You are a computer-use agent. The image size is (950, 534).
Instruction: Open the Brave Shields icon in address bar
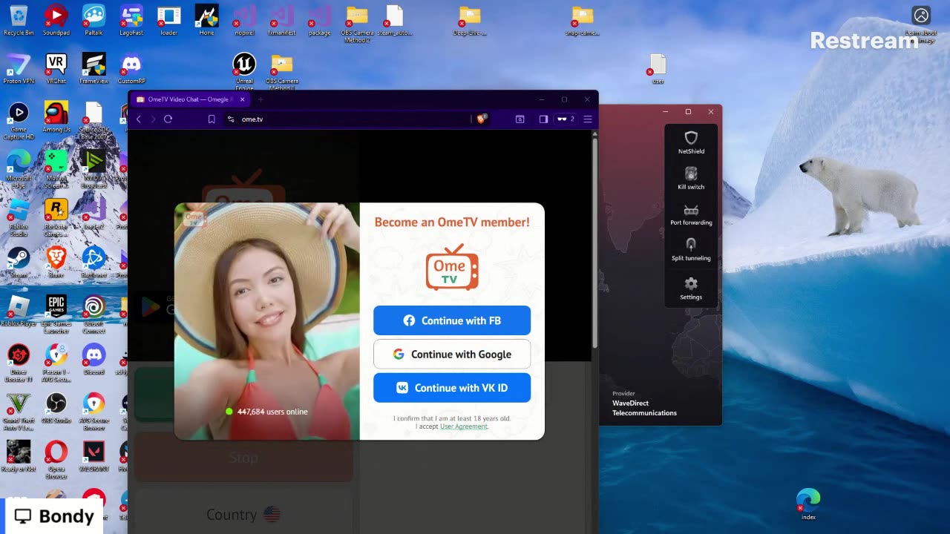click(482, 119)
